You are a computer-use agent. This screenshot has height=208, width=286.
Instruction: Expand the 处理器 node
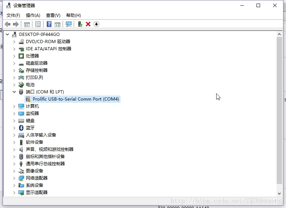(x=14, y=56)
